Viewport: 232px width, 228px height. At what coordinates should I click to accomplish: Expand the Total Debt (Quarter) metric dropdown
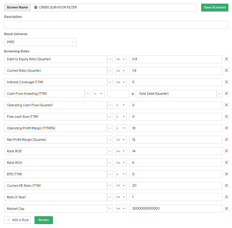point(219,94)
